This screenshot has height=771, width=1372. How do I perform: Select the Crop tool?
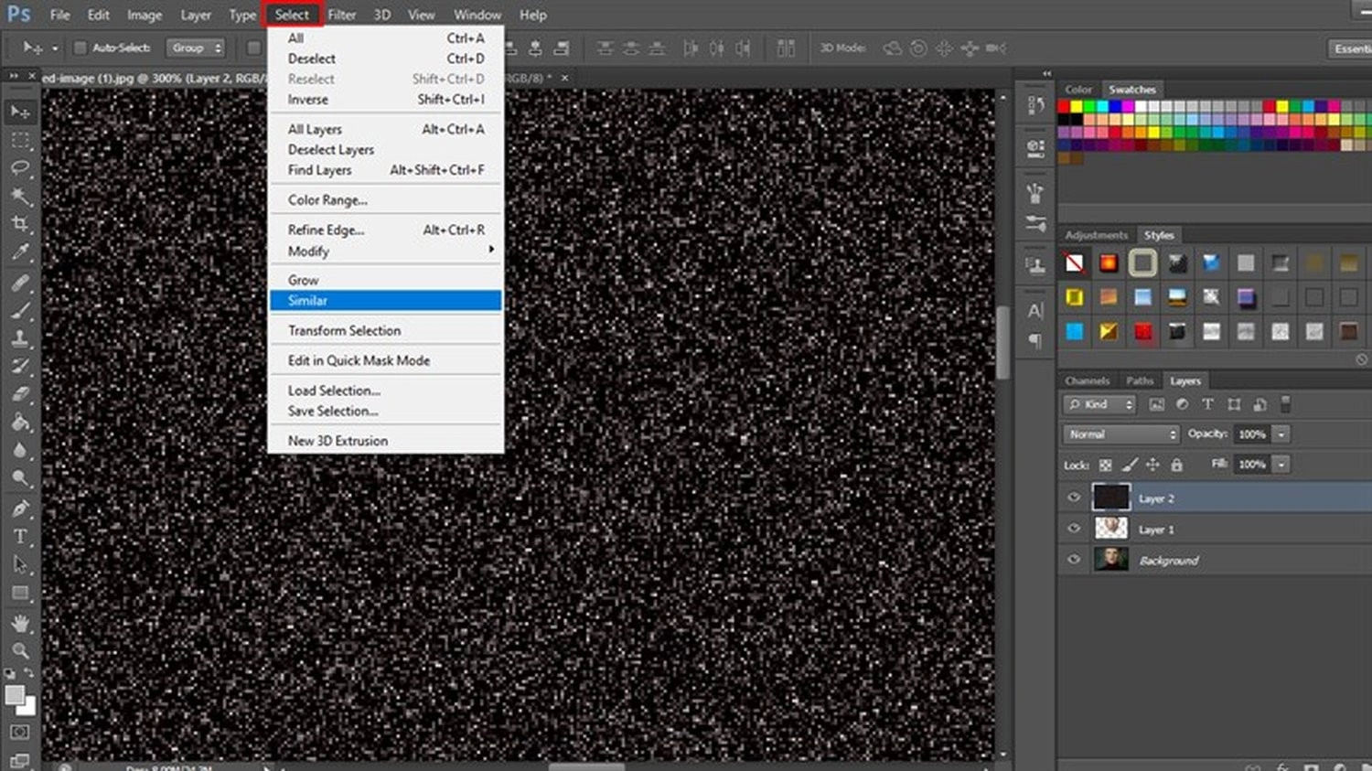click(20, 224)
